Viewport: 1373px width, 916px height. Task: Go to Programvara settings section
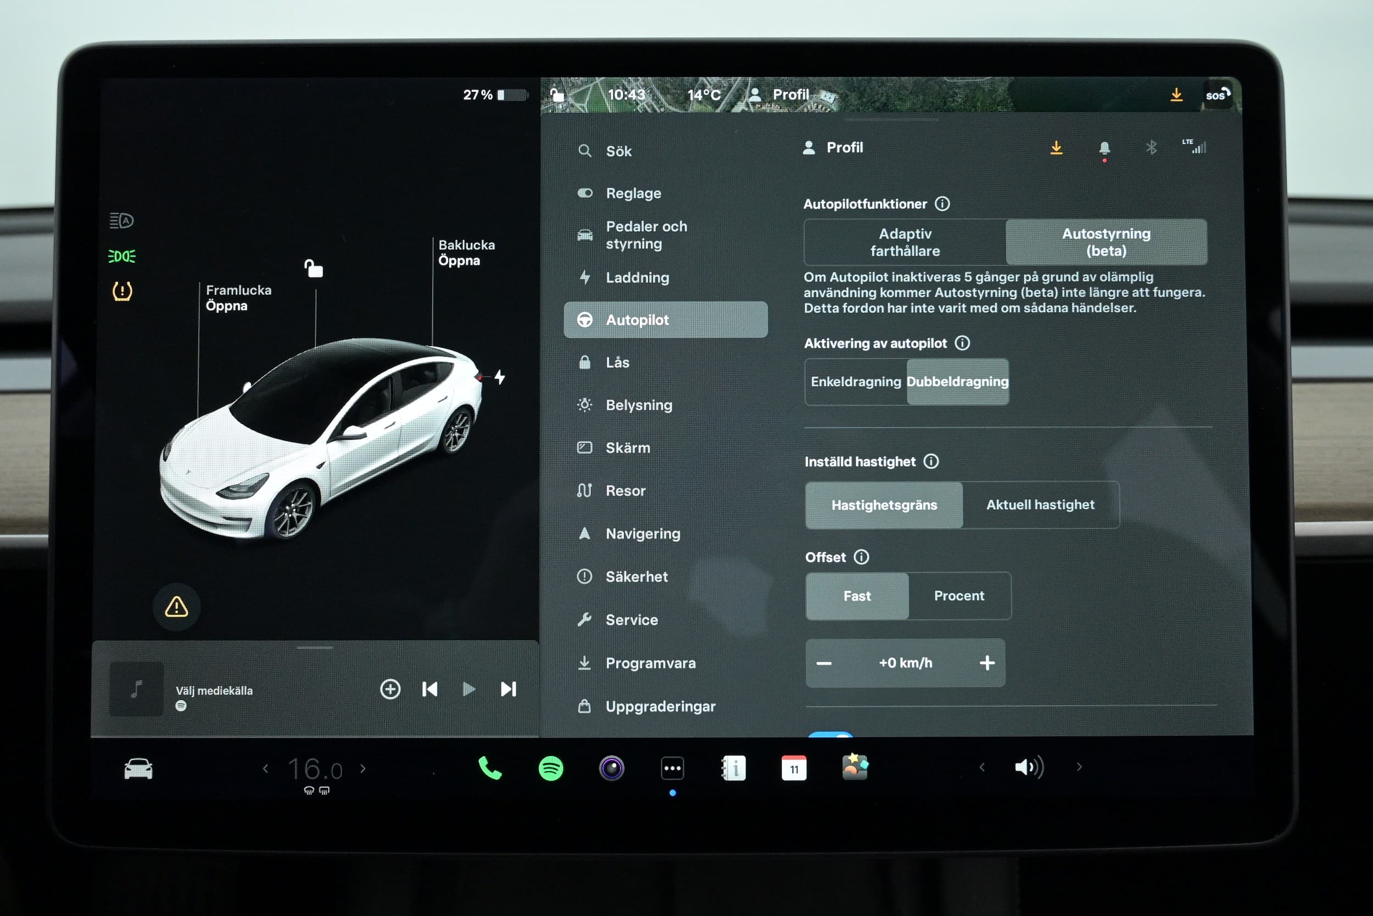point(650,663)
